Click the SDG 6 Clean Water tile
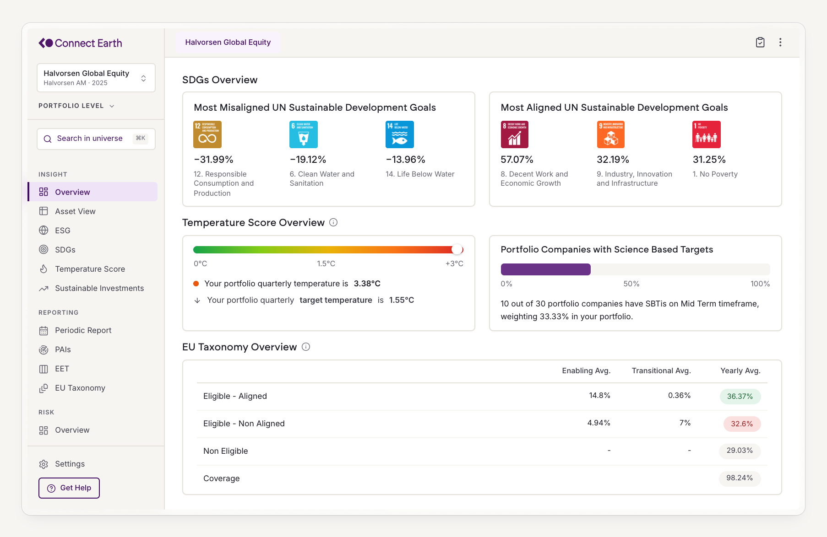 pos(304,134)
